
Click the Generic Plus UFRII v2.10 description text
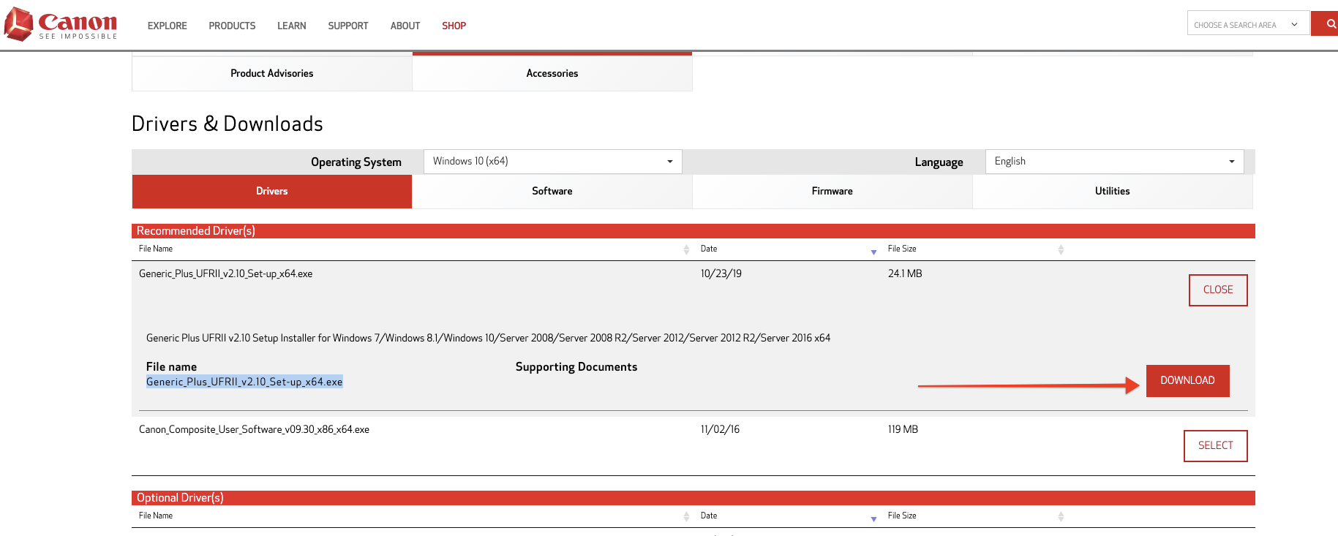point(489,339)
